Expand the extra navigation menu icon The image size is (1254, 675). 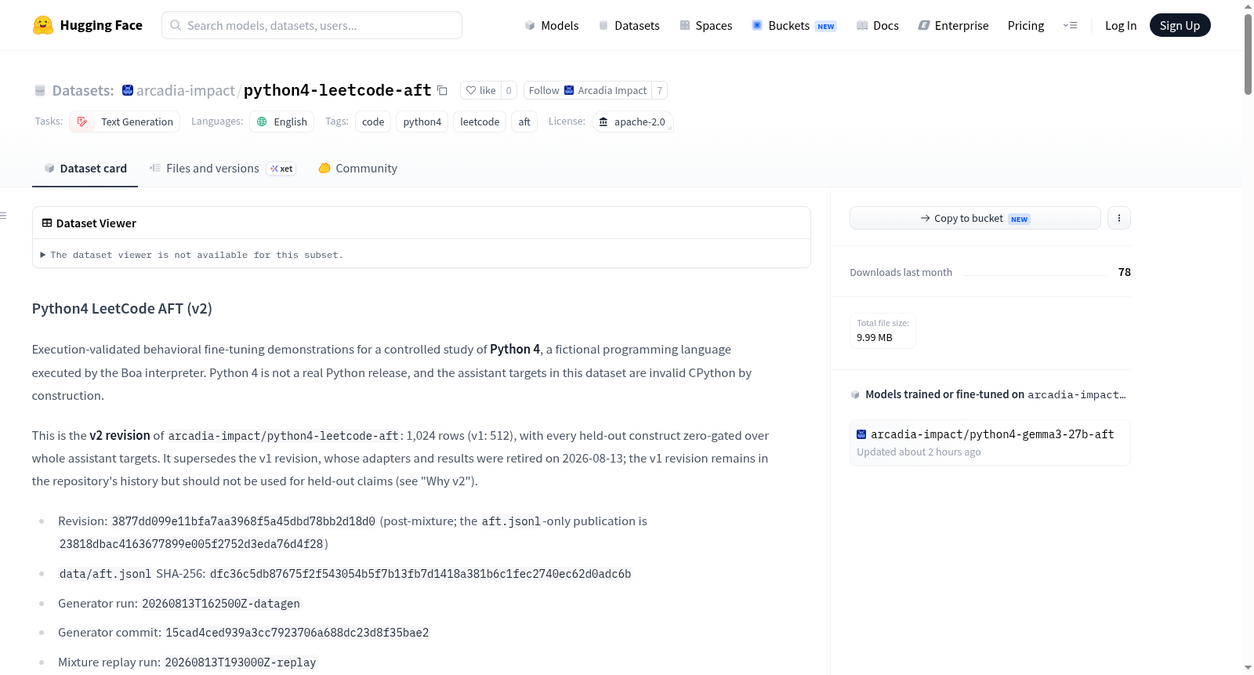(x=1070, y=26)
